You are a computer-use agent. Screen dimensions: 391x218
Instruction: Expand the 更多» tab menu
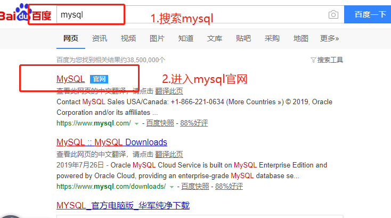click(x=329, y=38)
